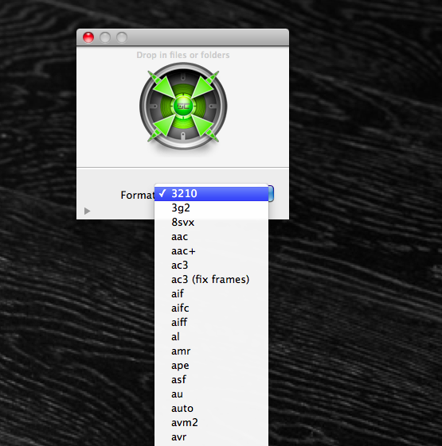
Task: Select avr format entry
Action: [x=211, y=437]
